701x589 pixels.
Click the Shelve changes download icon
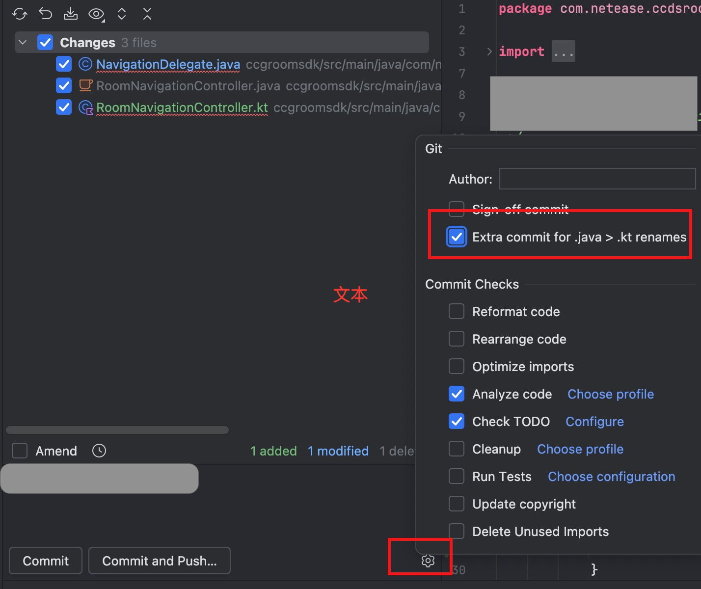click(71, 14)
